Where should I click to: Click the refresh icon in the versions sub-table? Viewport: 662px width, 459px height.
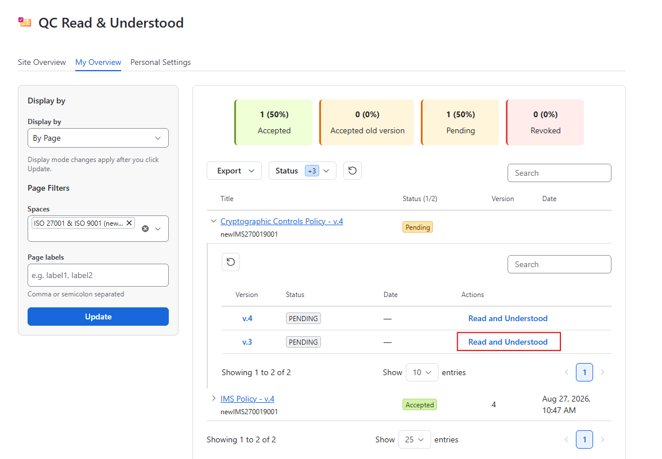[231, 262]
